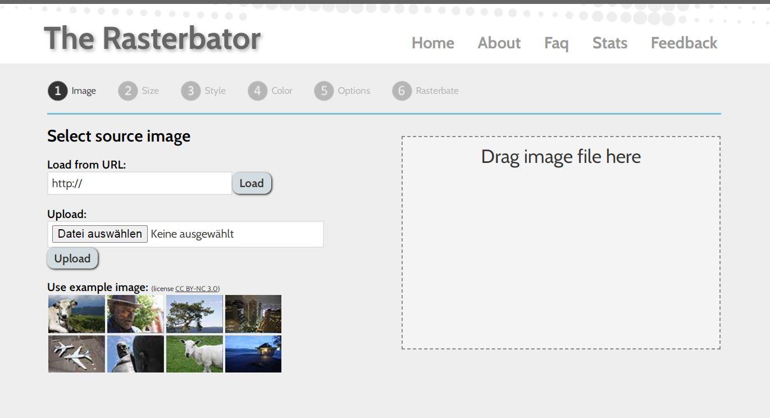770x418 pixels.
Task: Select the statue example image
Action: point(135,354)
